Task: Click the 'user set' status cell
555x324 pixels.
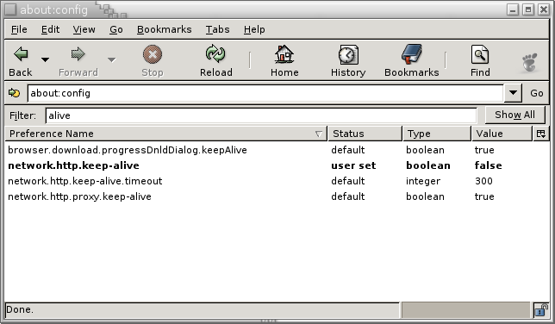Action: (353, 165)
